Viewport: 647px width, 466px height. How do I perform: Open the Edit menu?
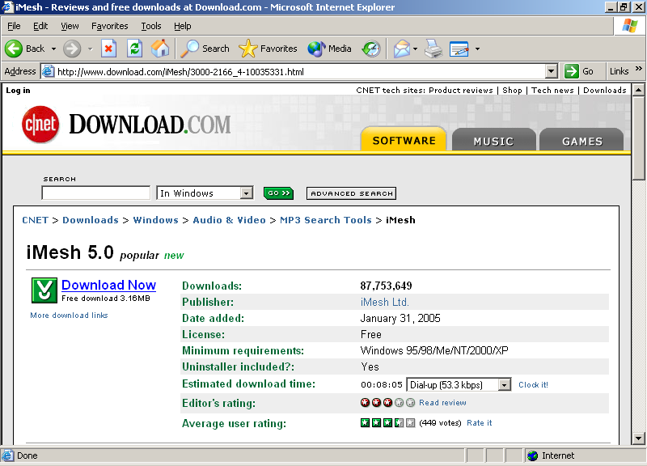click(x=40, y=26)
